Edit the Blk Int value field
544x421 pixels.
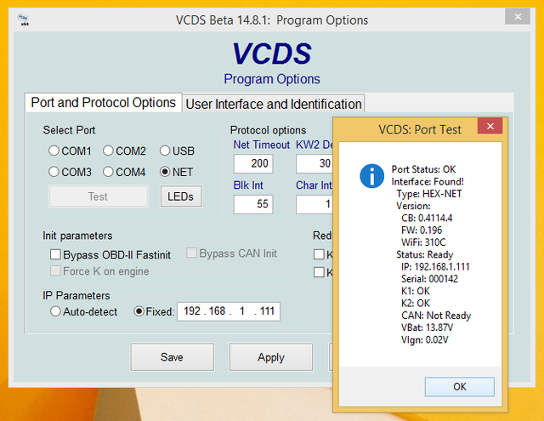pyautogui.click(x=253, y=204)
